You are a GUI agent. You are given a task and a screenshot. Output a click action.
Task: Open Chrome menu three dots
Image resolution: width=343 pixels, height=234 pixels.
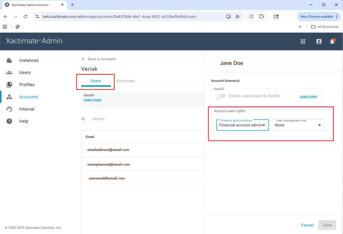337,16
